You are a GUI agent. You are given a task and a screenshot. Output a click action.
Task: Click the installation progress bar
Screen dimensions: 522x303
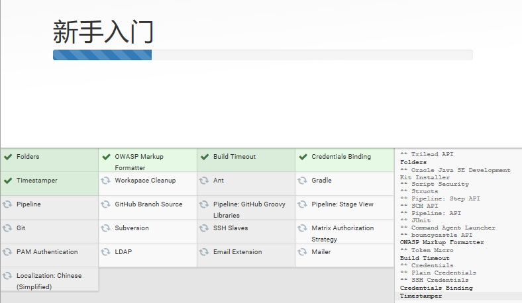click(x=263, y=55)
